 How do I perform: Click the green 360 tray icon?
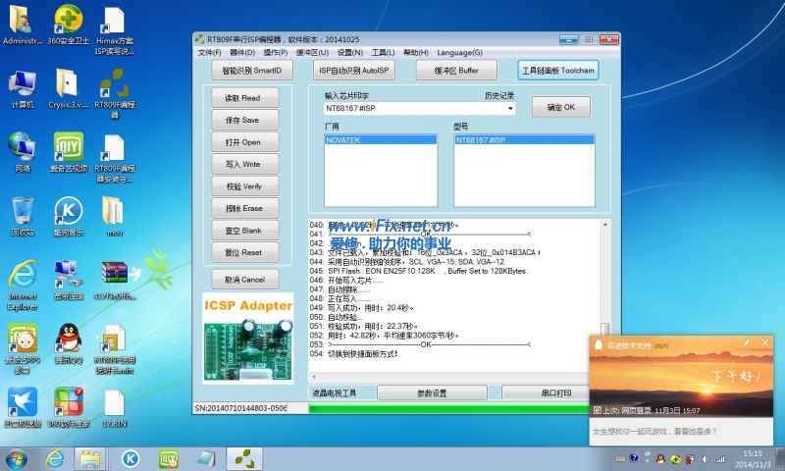675,459
